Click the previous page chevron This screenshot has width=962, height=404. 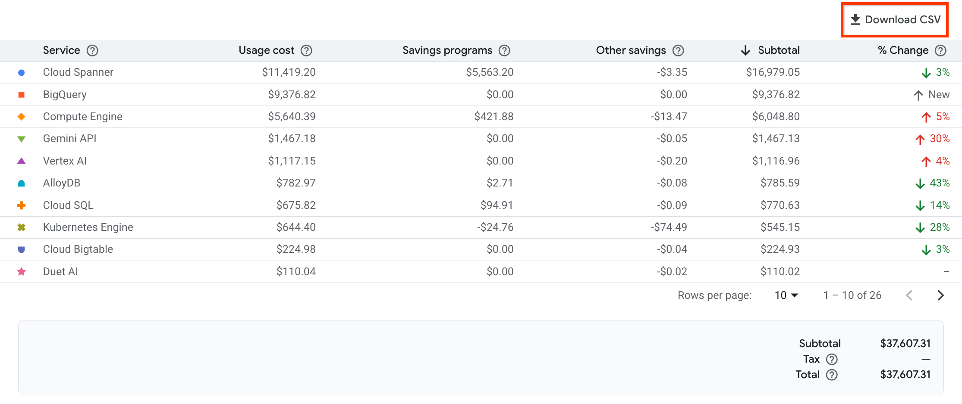coord(909,295)
